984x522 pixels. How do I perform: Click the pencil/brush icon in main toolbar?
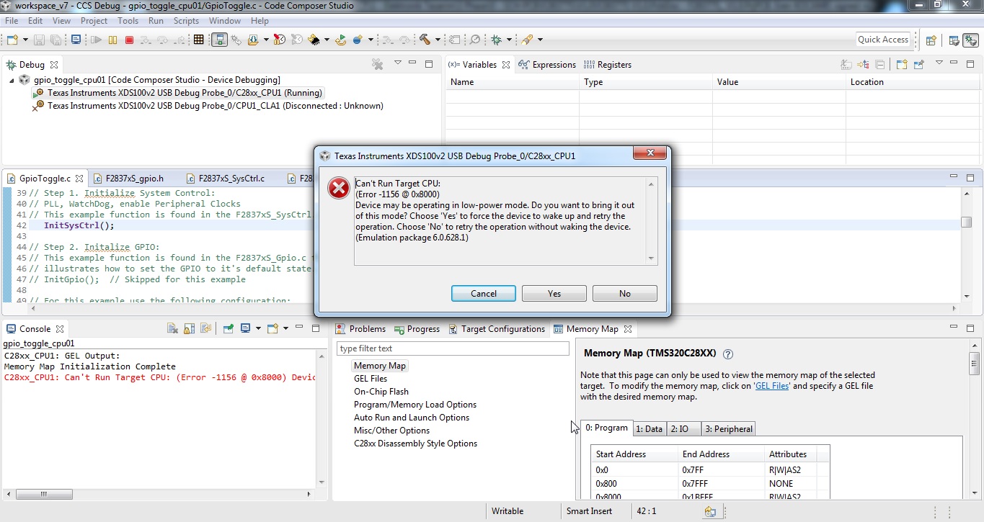(528, 40)
